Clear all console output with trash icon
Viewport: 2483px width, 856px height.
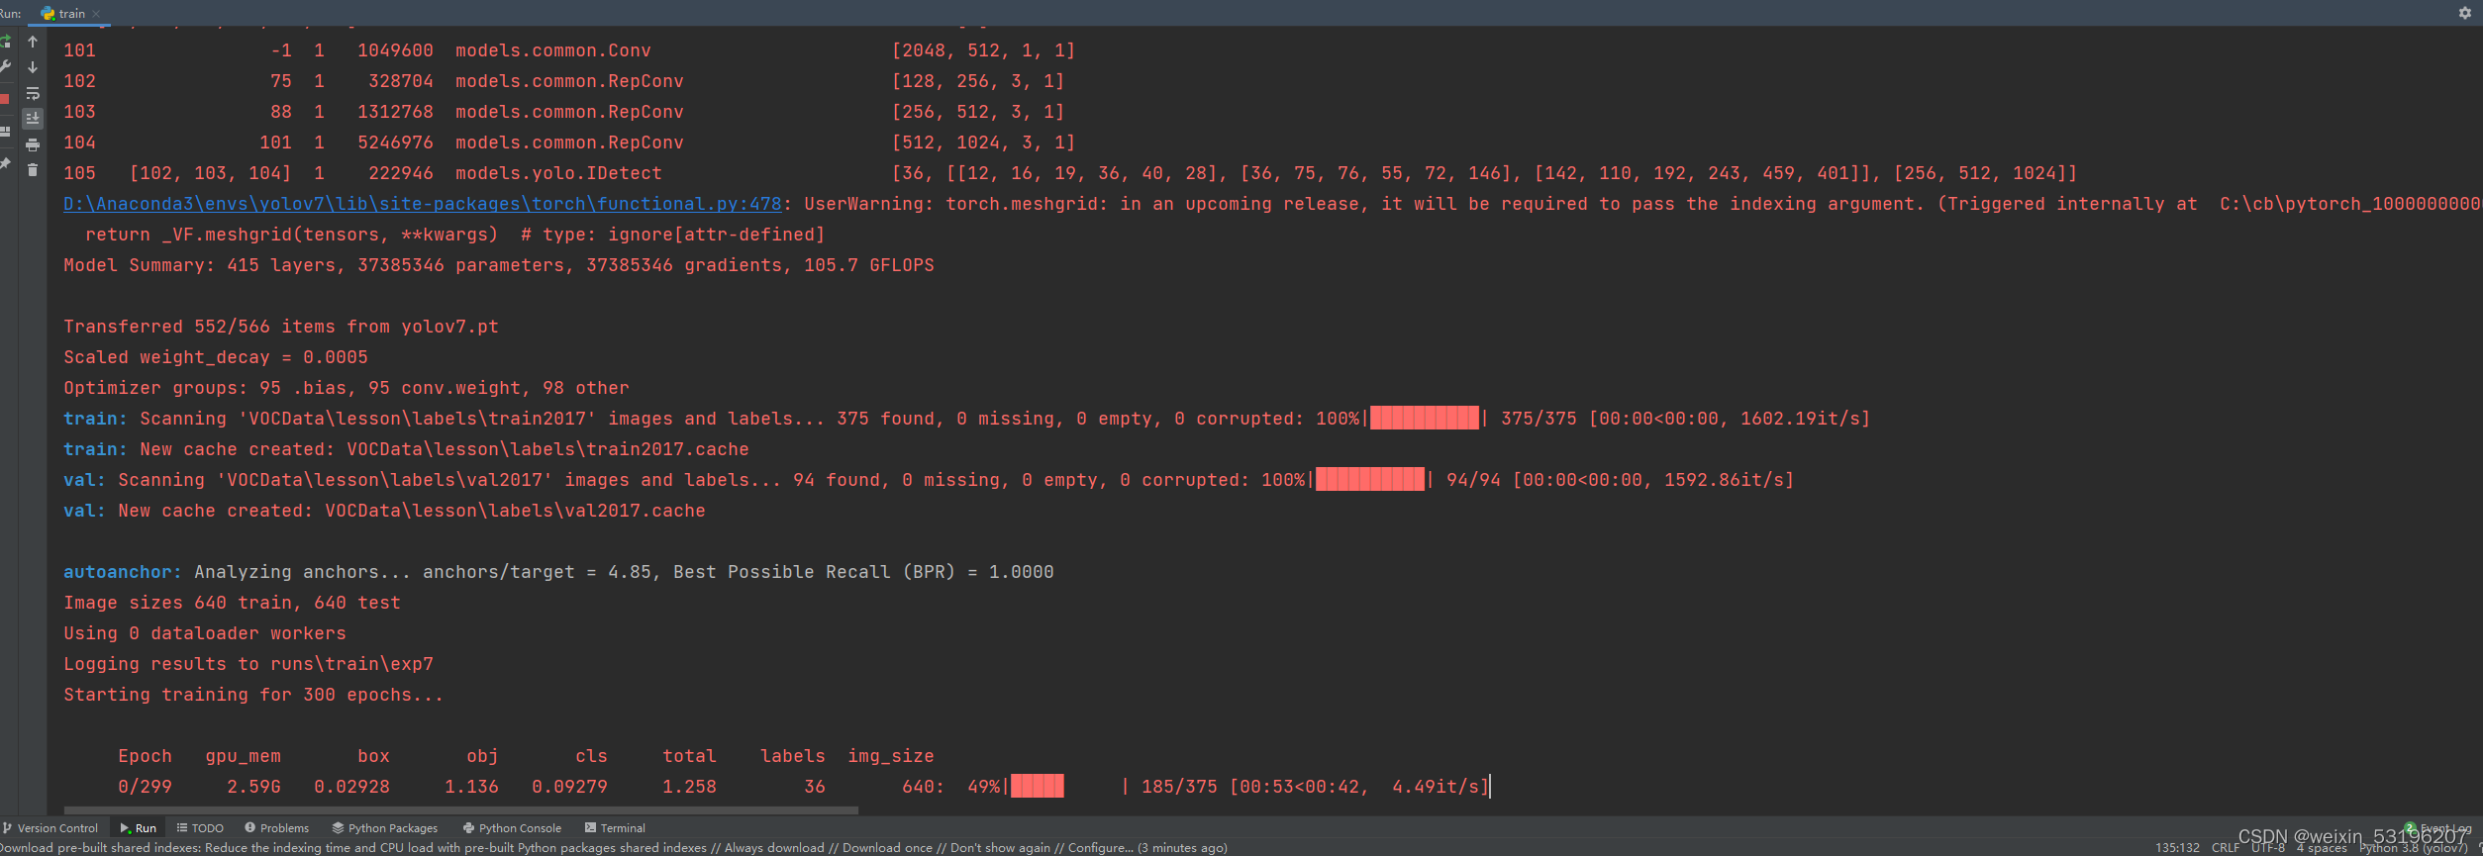[x=33, y=170]
